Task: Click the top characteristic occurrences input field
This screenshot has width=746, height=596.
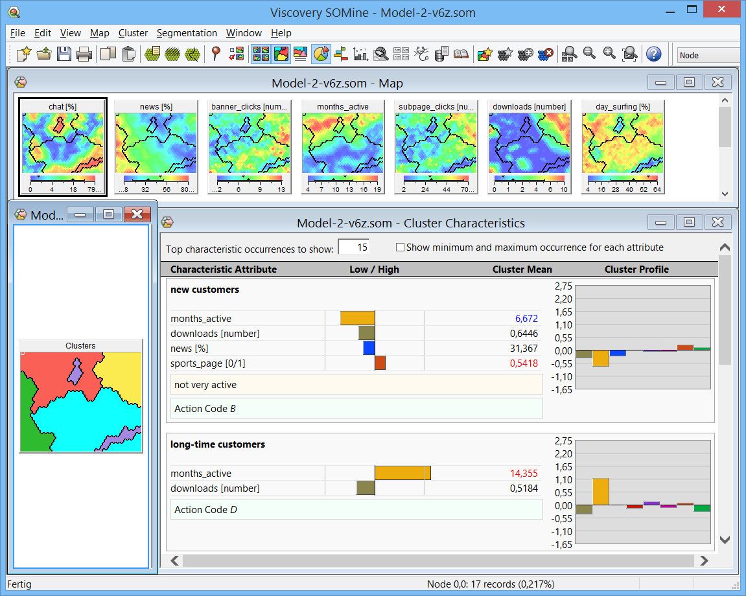Action: point(353,247)
